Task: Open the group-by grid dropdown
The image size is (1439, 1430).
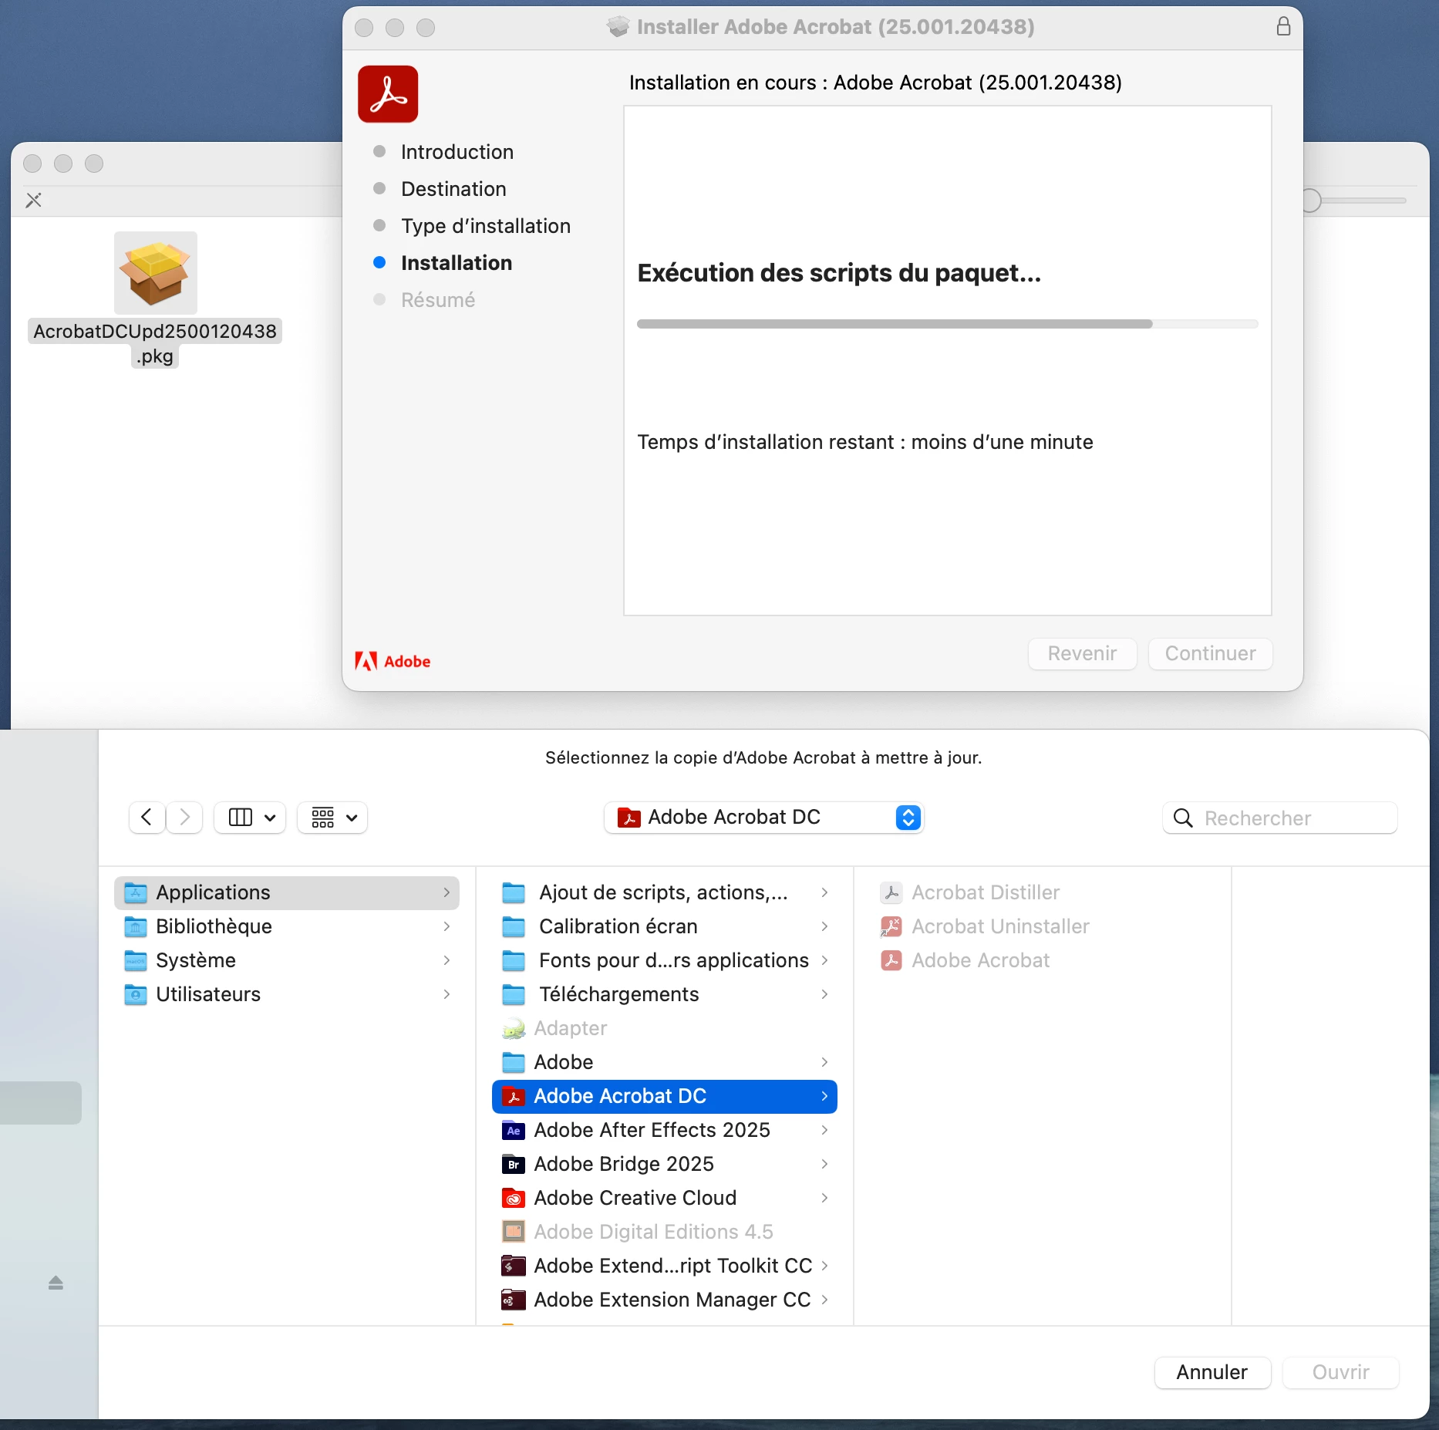Action: click(x=332, y=818)
